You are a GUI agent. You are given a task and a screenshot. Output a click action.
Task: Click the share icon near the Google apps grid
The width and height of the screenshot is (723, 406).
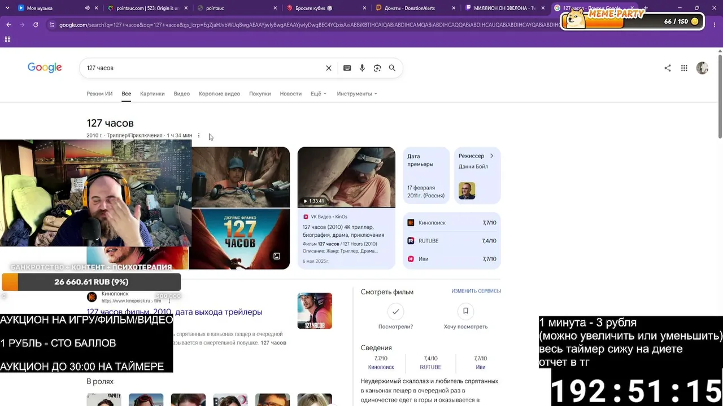click(668, 68)
